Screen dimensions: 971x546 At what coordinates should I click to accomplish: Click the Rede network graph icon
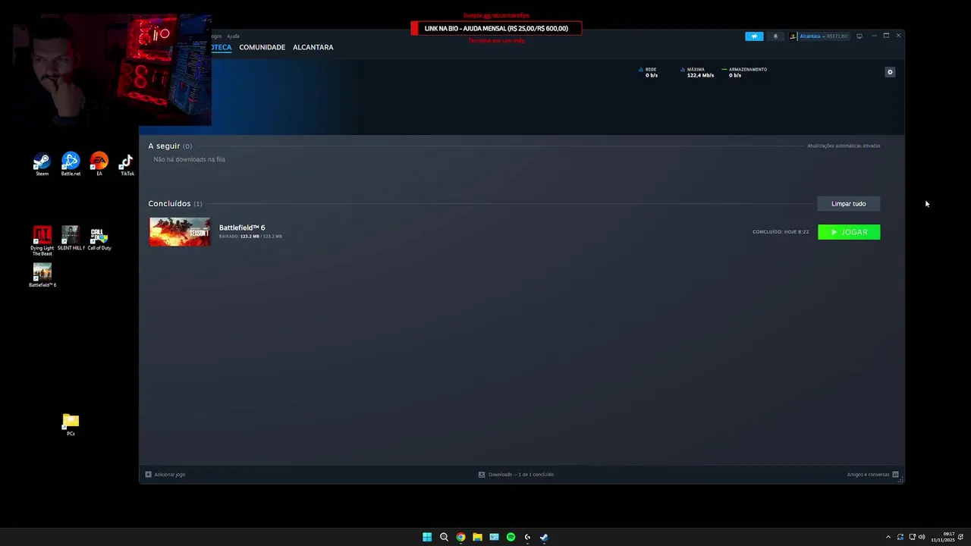pos(641,70)
